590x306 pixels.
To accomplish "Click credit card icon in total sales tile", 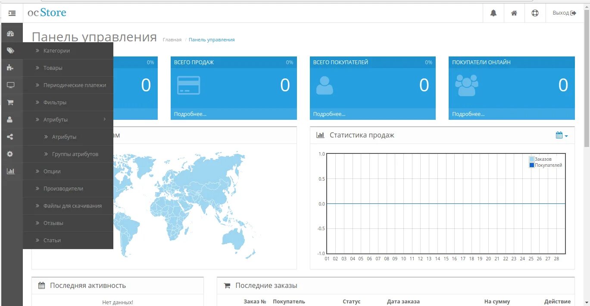I will 188,85.
